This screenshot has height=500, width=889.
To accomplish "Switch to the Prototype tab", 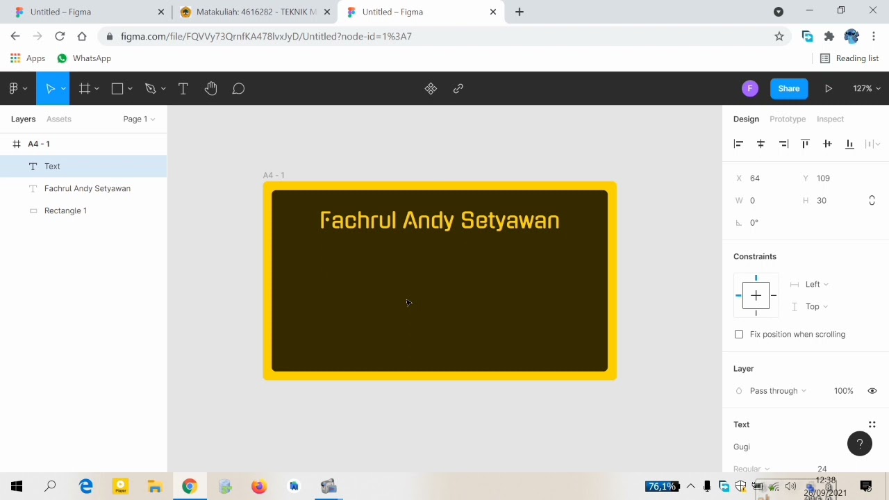I will pyautogui.click(x=788, y=119).
